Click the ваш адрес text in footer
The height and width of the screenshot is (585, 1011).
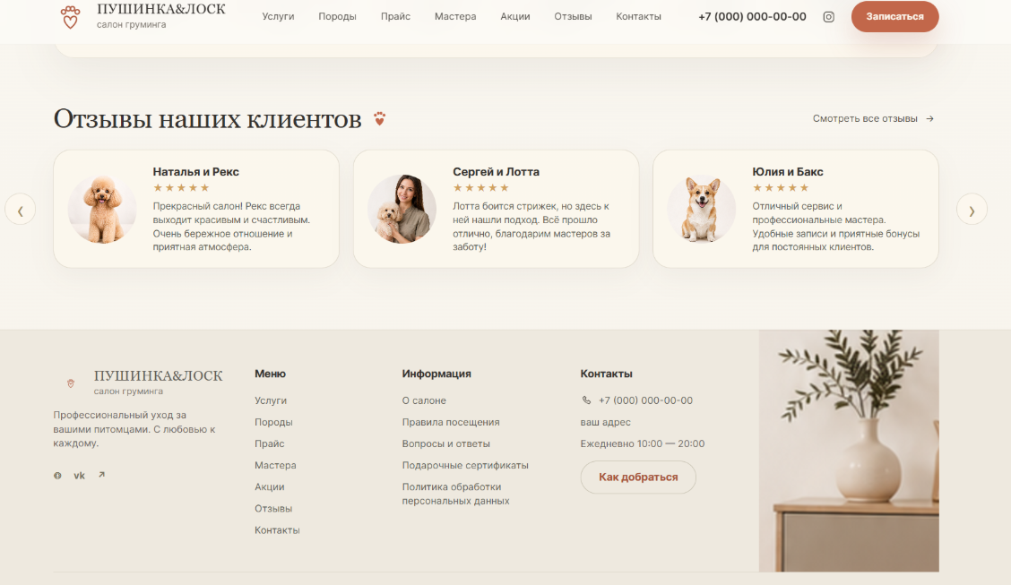606,422
